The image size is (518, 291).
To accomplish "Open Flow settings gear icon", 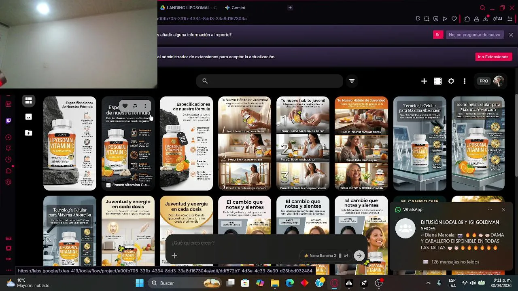I will pyautogui.click(x=451, y=81).
